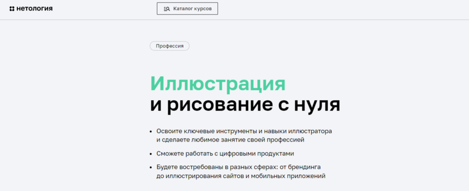Viewport: 469px width, 191px height.
Task: Click the search-list icon in Каталог курсов
Action: coord(167,9)
